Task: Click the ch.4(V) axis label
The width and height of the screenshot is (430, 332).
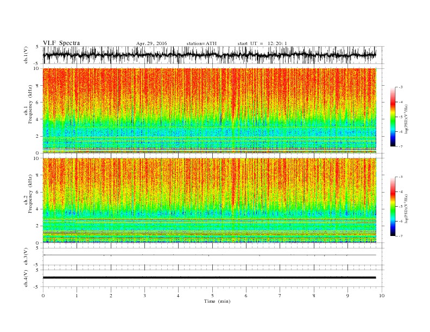Action: [26, 278]
